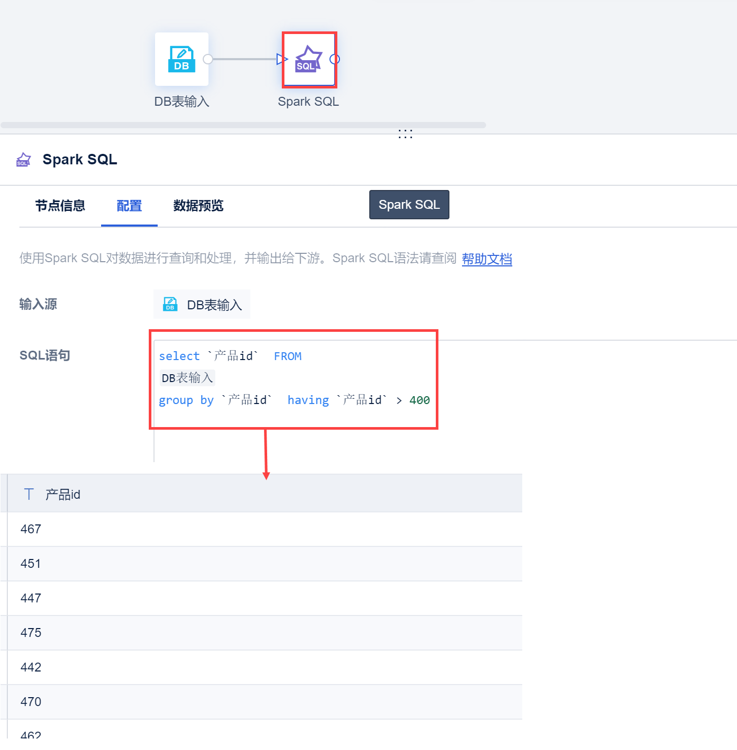Click the text type icon beside 产品id column

click(x=29, y=494)
